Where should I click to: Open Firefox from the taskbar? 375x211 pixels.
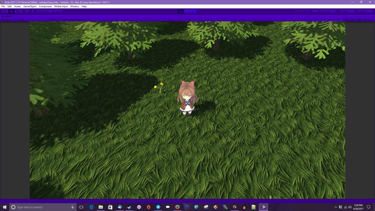177,207
